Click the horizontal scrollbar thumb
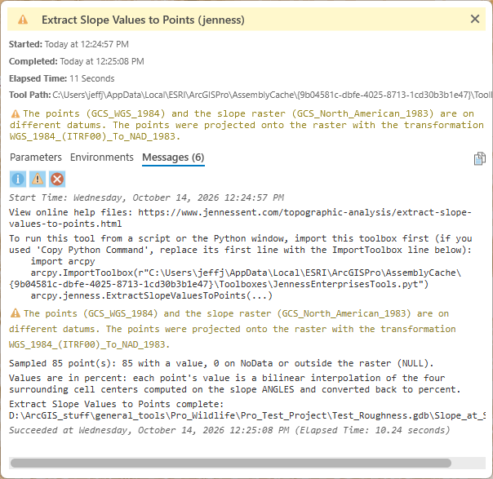493x479 pixels. click(x=231, y=463)
